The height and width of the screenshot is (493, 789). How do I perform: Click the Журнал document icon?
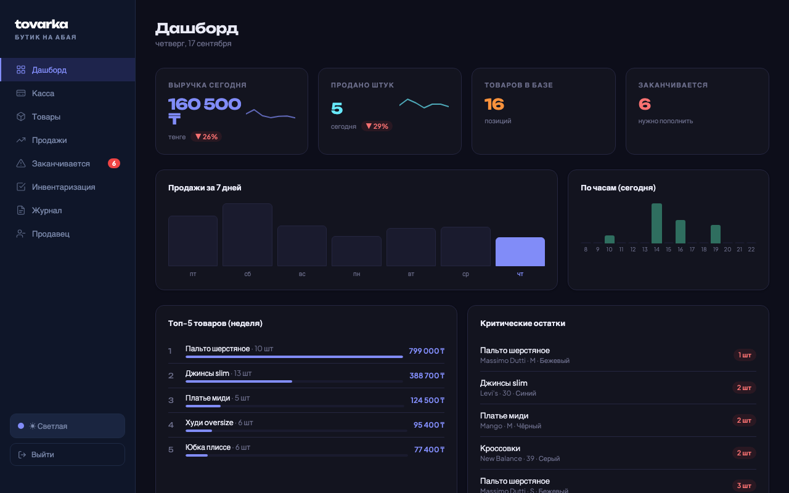pyautogui.click(x=21, y=210)
